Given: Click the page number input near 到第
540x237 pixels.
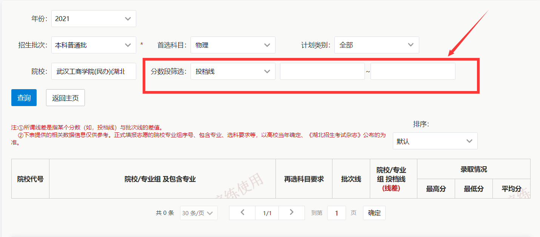Looking at the screenshot, I should tap(336, 213).
